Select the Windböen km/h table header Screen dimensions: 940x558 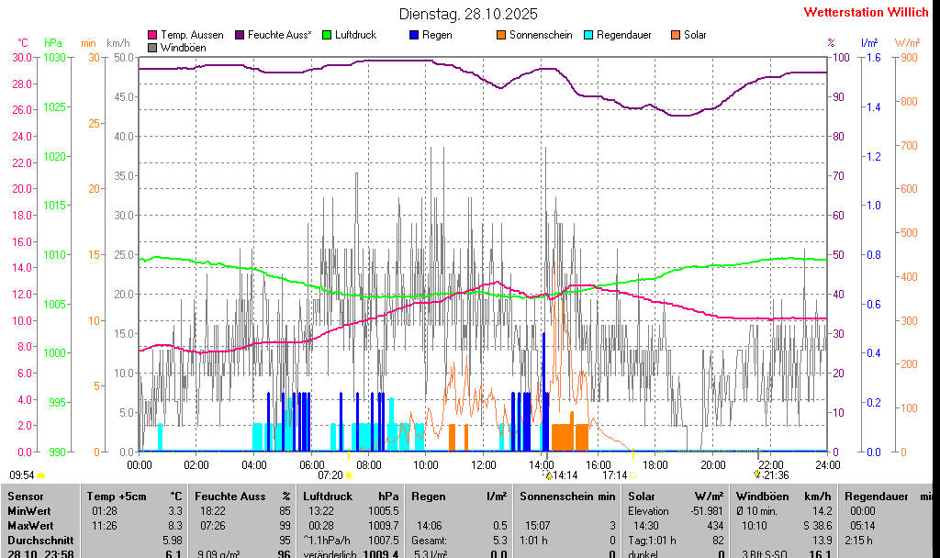(x=783, y=497)
